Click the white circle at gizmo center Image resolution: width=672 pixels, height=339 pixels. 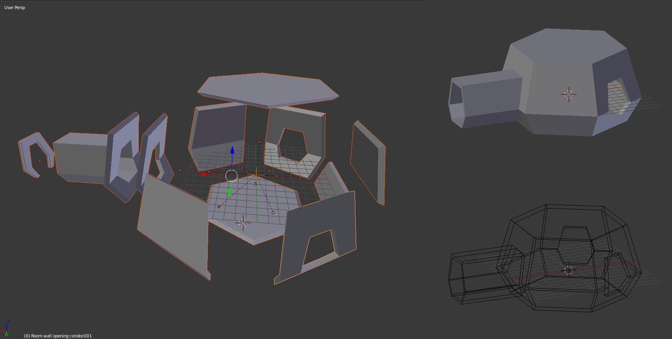coord(231,176)
